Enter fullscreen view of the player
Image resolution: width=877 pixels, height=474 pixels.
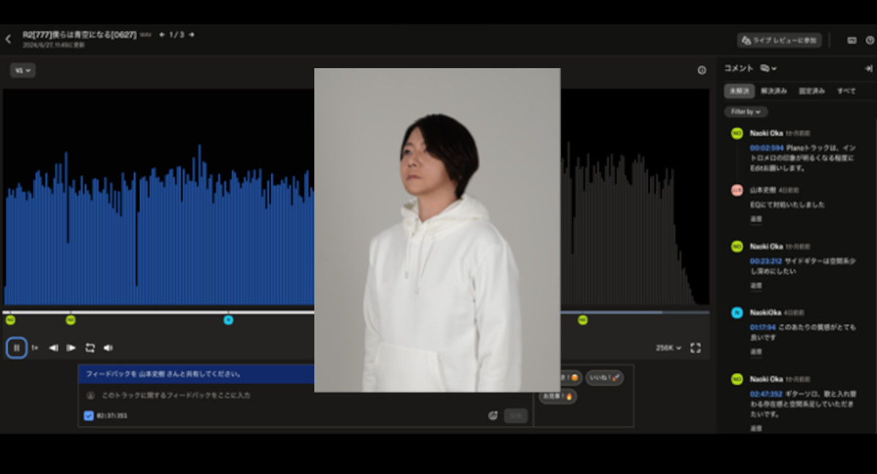[695, 348]
